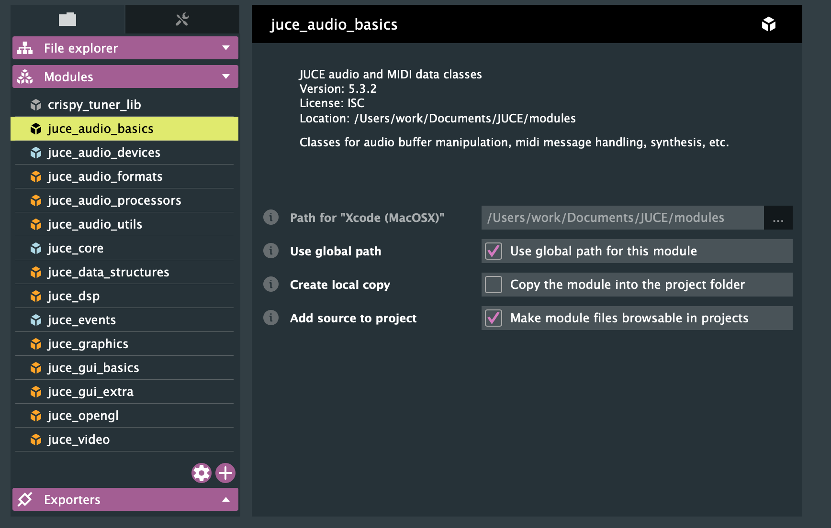Show info for Use global path setting
831x528 pixels.
(271, 251)
